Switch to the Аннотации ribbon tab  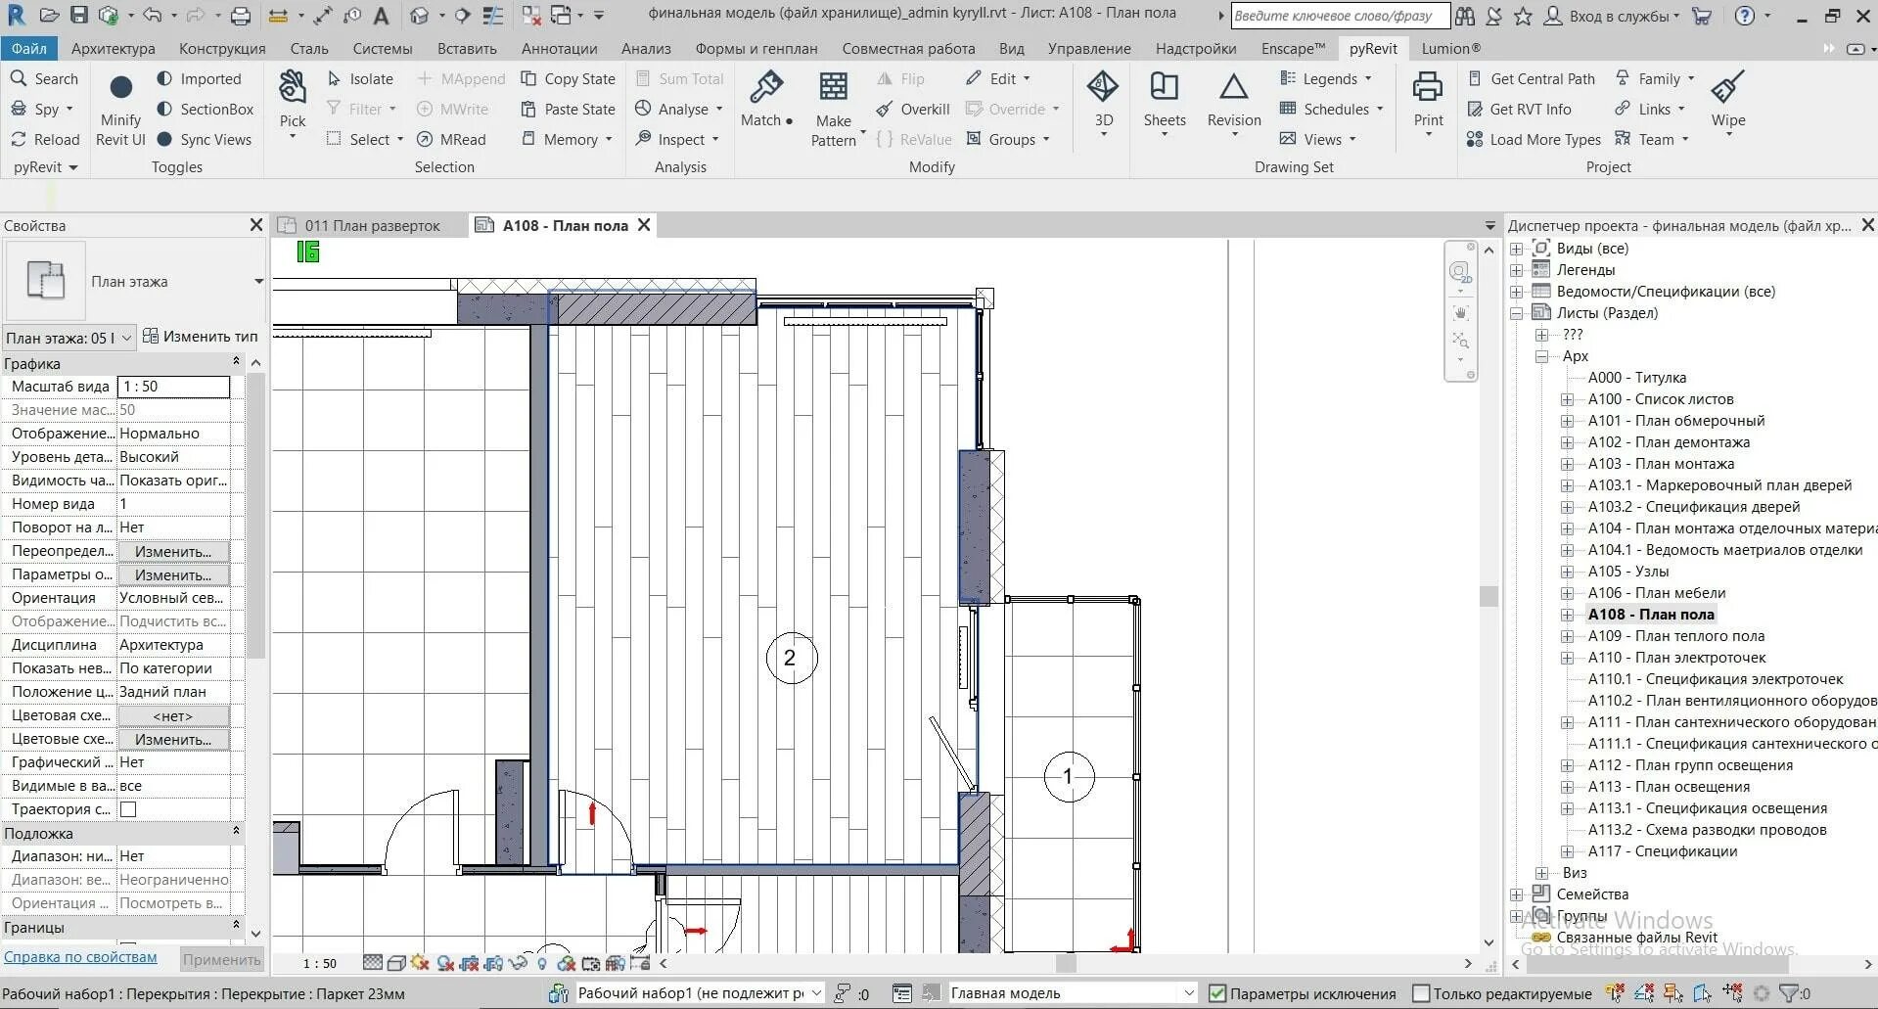pyautogui.click(x=560, y=48)
